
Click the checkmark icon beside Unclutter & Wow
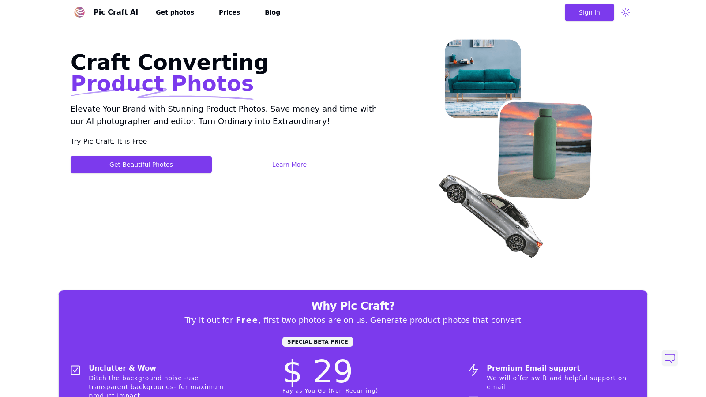pyautogui.click(x=75, y=370)
